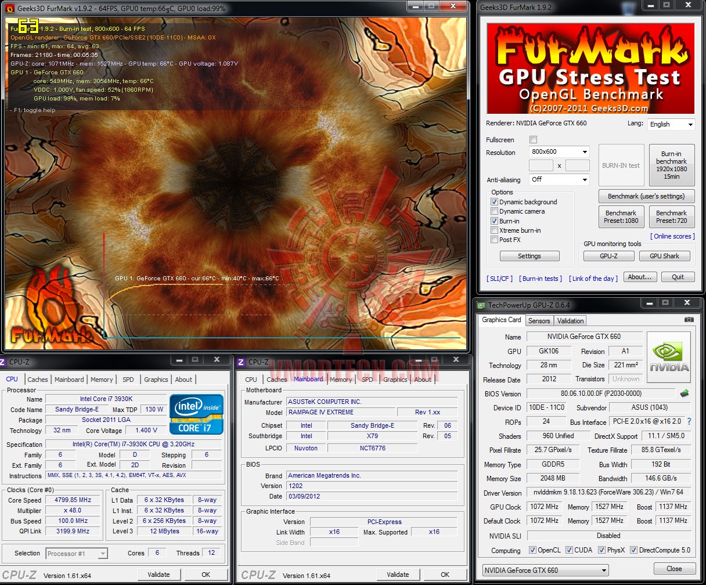This screenshot has width=706, height=585.
Task: Click the Intel Core i7 logo in CPU-Z
Action: click(196, 414)
